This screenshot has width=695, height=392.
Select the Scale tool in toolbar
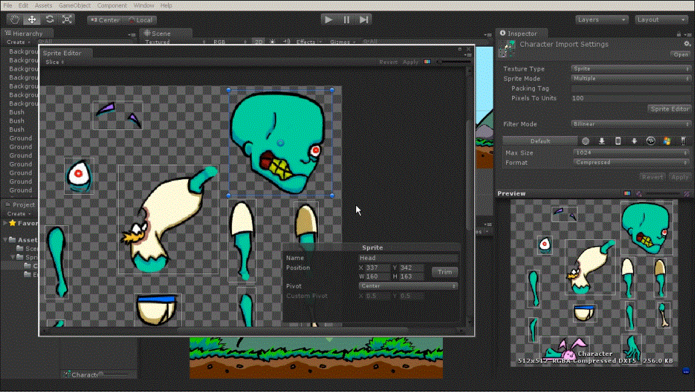pos(67,19)
